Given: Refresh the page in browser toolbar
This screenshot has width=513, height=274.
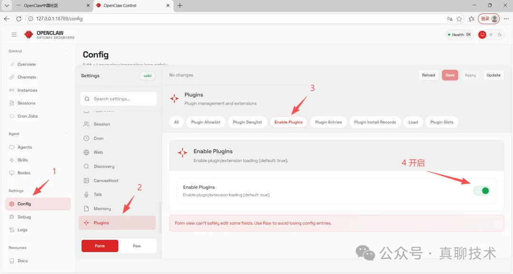Looking at the screenshot, I should tap(19, 19).
